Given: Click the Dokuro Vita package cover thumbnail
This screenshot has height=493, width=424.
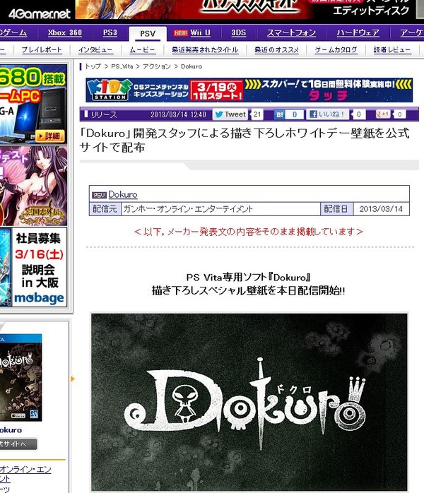Looking at the screenshot, I should point(20,378).
